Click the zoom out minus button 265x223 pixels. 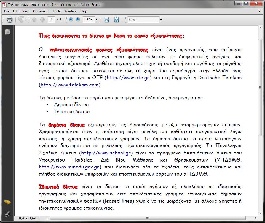(x=71, y=19)
